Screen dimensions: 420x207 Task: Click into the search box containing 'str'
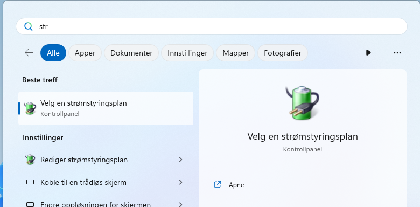212,26
